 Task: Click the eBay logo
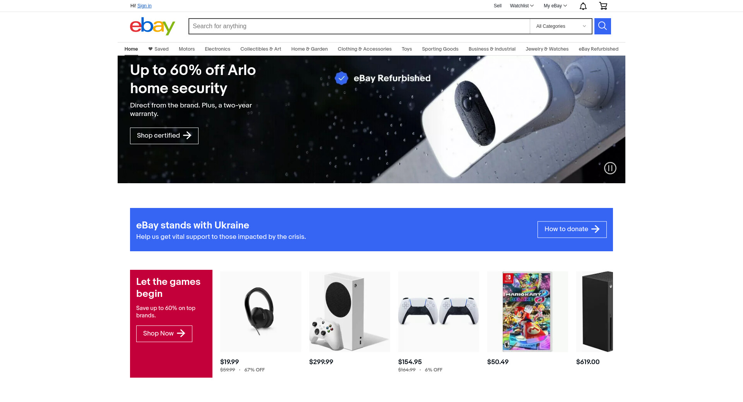[152, 26]
